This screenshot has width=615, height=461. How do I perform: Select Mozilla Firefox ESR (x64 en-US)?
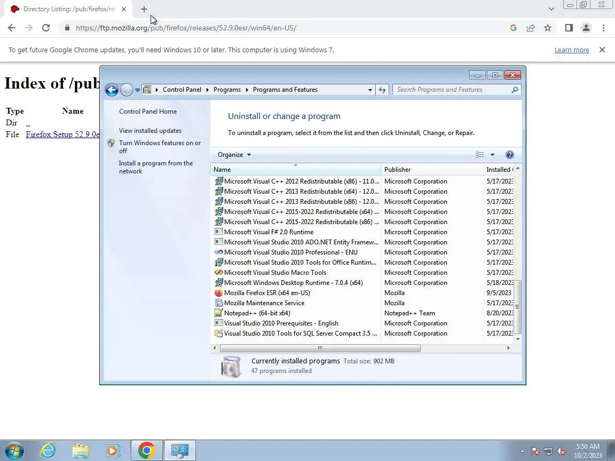(267, 293)
